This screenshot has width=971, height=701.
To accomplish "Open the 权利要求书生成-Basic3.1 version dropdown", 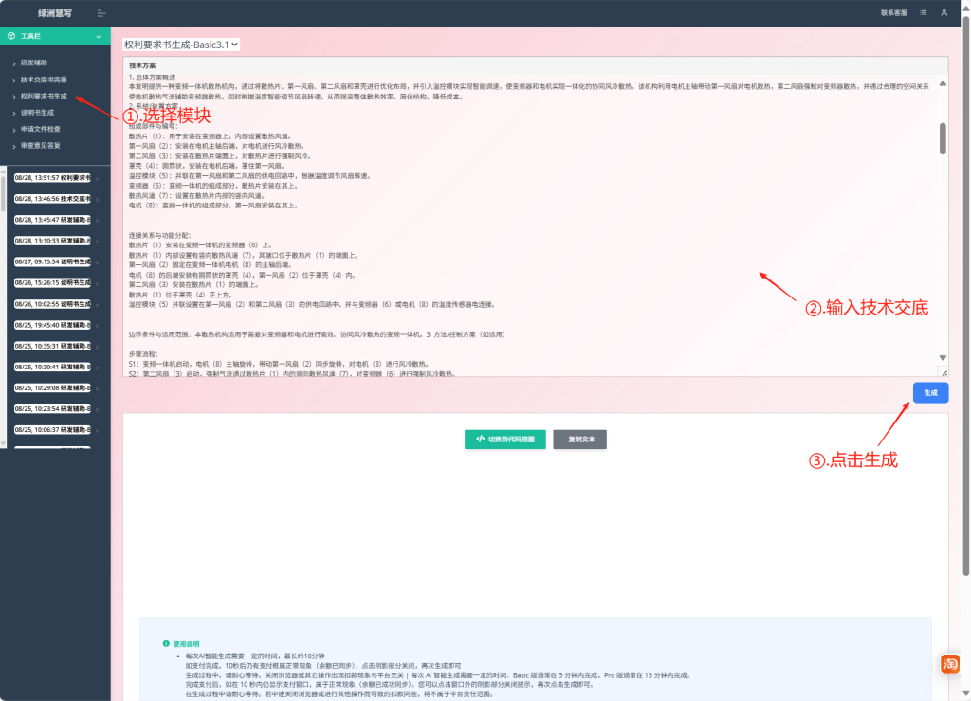I will (181, 44).
